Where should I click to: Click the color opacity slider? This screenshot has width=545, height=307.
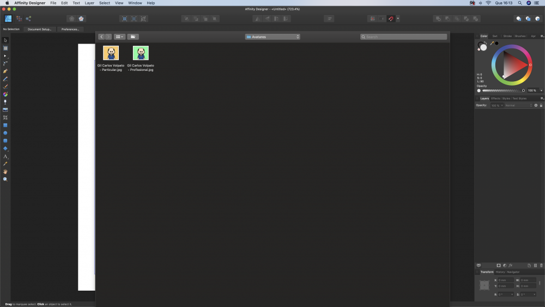pyautogui.click(x=503, y=91)
